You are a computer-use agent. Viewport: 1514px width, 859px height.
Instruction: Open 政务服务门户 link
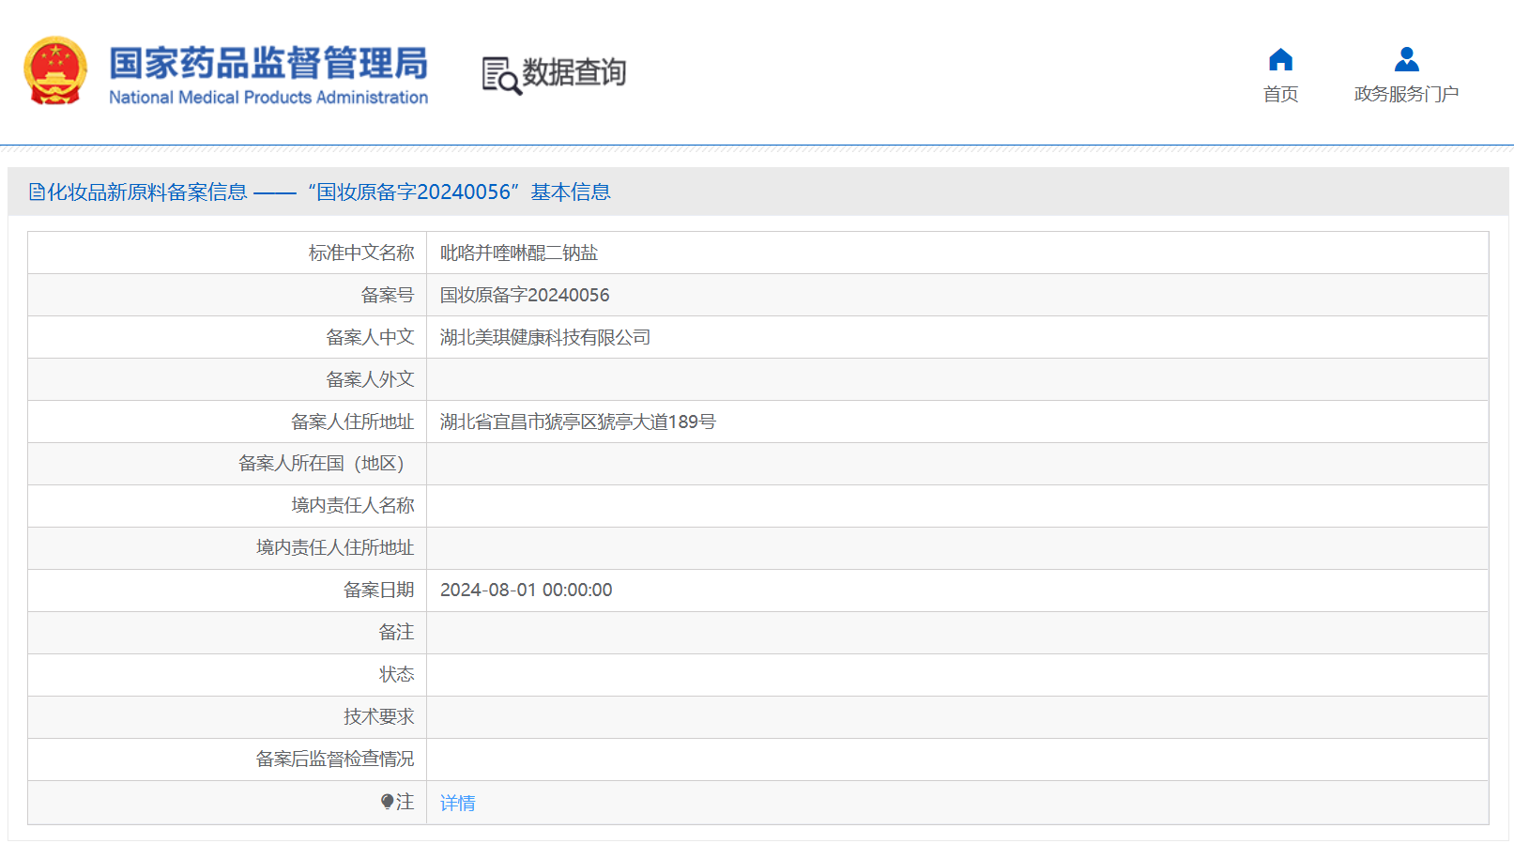[1406, 94]
